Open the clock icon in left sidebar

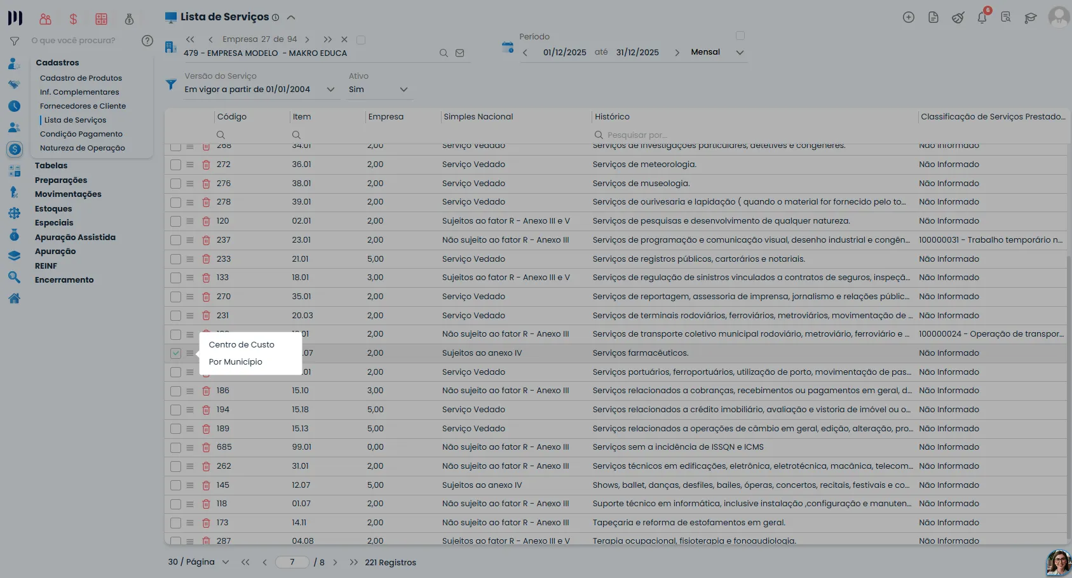(x=14, y=106)
